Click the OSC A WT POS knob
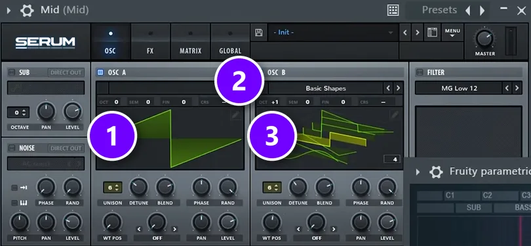This screenshot has width=531, height=246. pyautogui.click(x=112, y=222)
